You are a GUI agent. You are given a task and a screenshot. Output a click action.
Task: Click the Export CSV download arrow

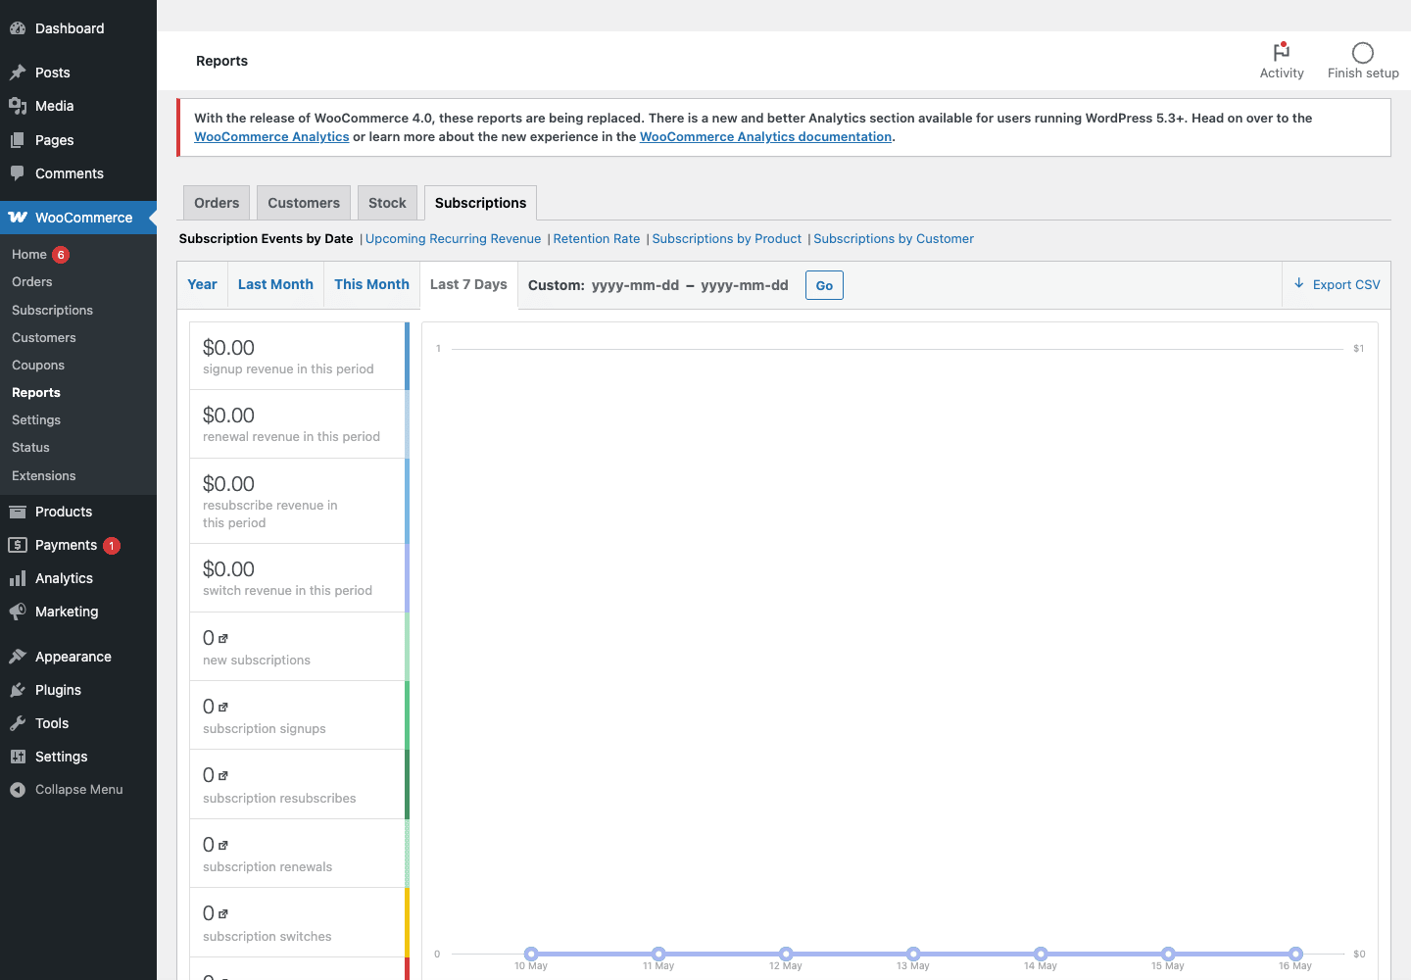tap(1299, 283)
